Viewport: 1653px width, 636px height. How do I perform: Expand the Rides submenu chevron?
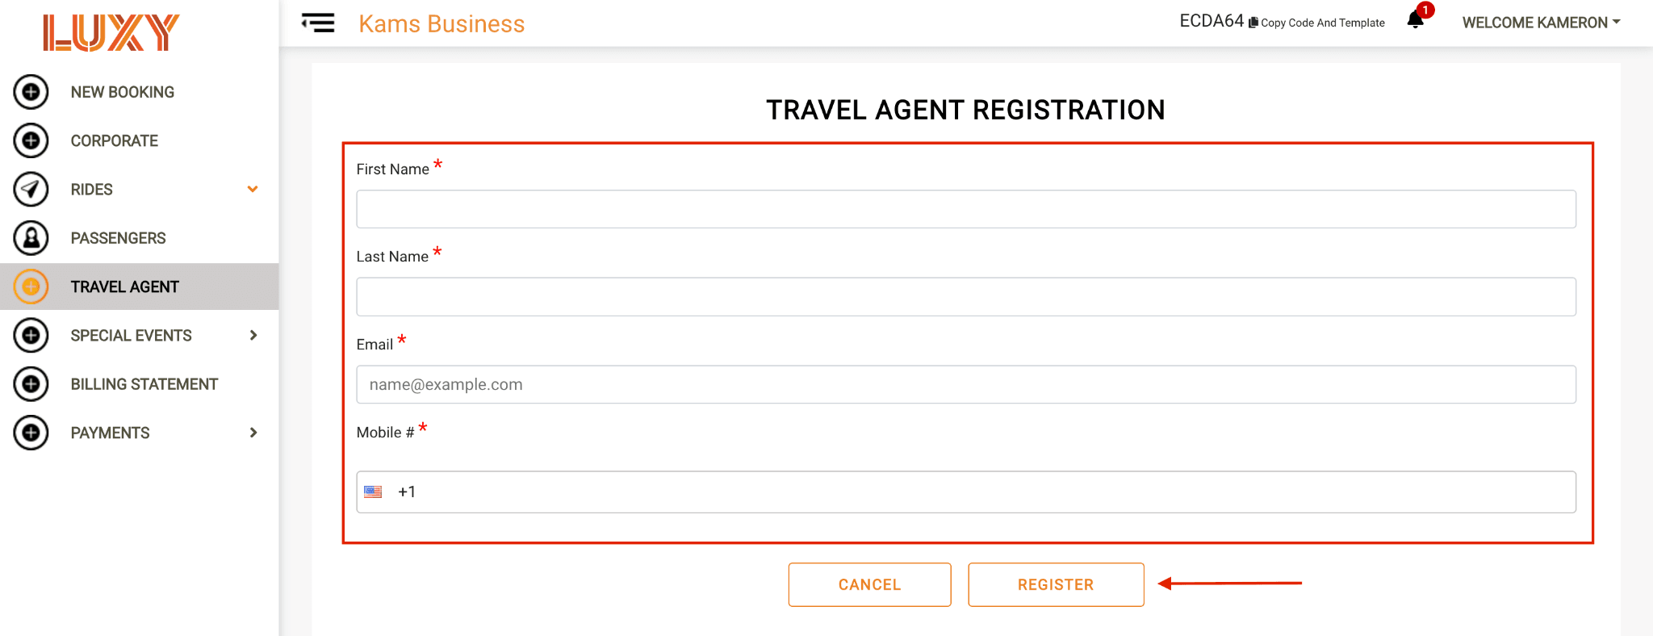(253, 190)
